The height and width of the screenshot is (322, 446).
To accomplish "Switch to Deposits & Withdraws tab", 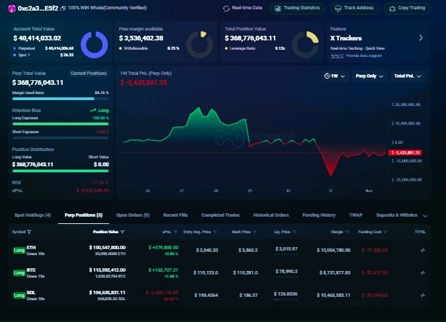I will [x=397, y=215].
